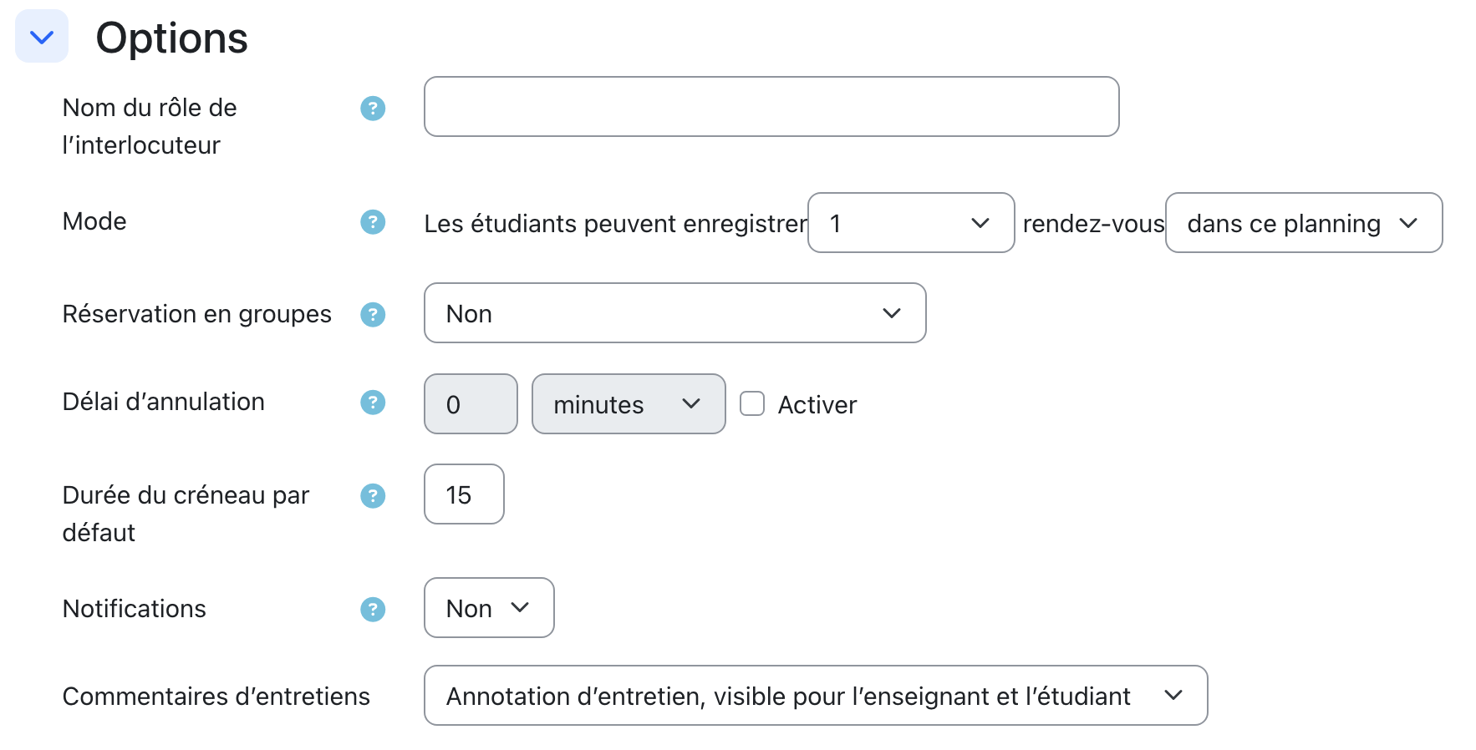Open the Délai d'annulation help icon
Image resolution: width=1476 pixels, height=750 pixels.
tap(373, 403)
